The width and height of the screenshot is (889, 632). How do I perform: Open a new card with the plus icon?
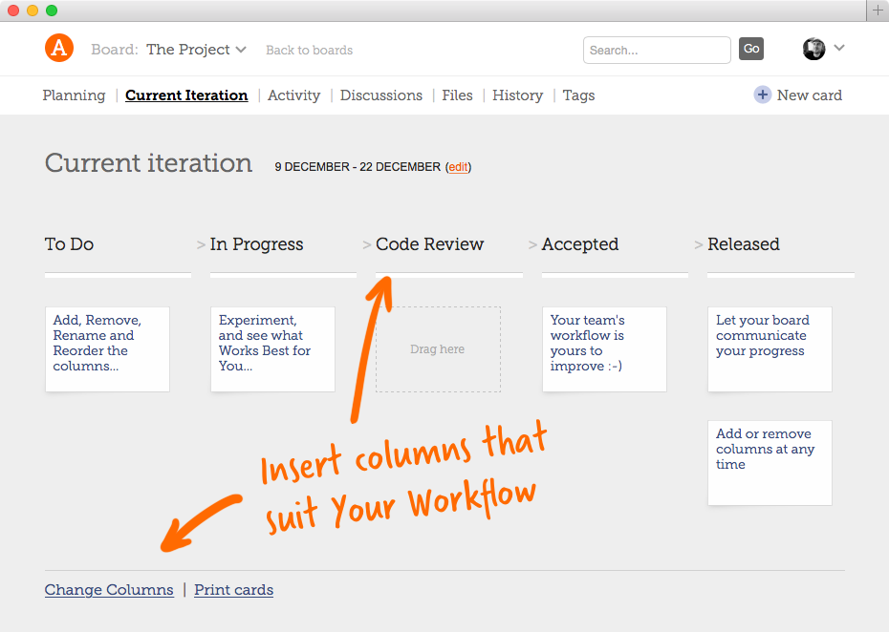(x=763, y=95)
